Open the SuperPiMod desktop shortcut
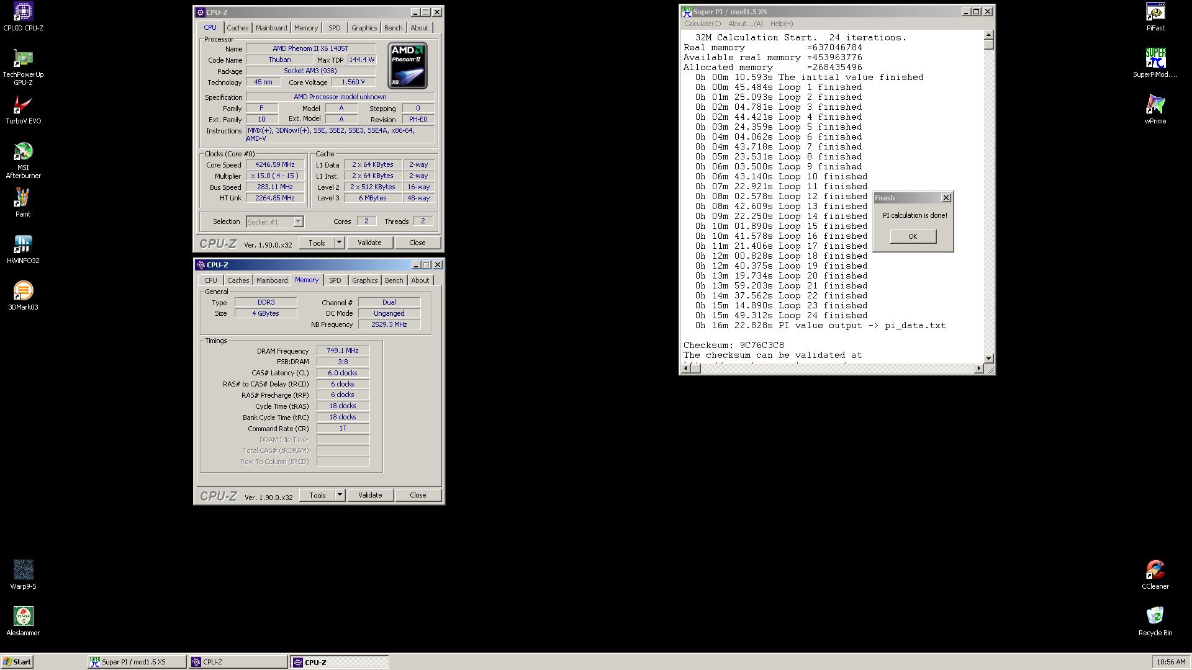This screenshot has height=670, width=1192. click(1155, 63)
